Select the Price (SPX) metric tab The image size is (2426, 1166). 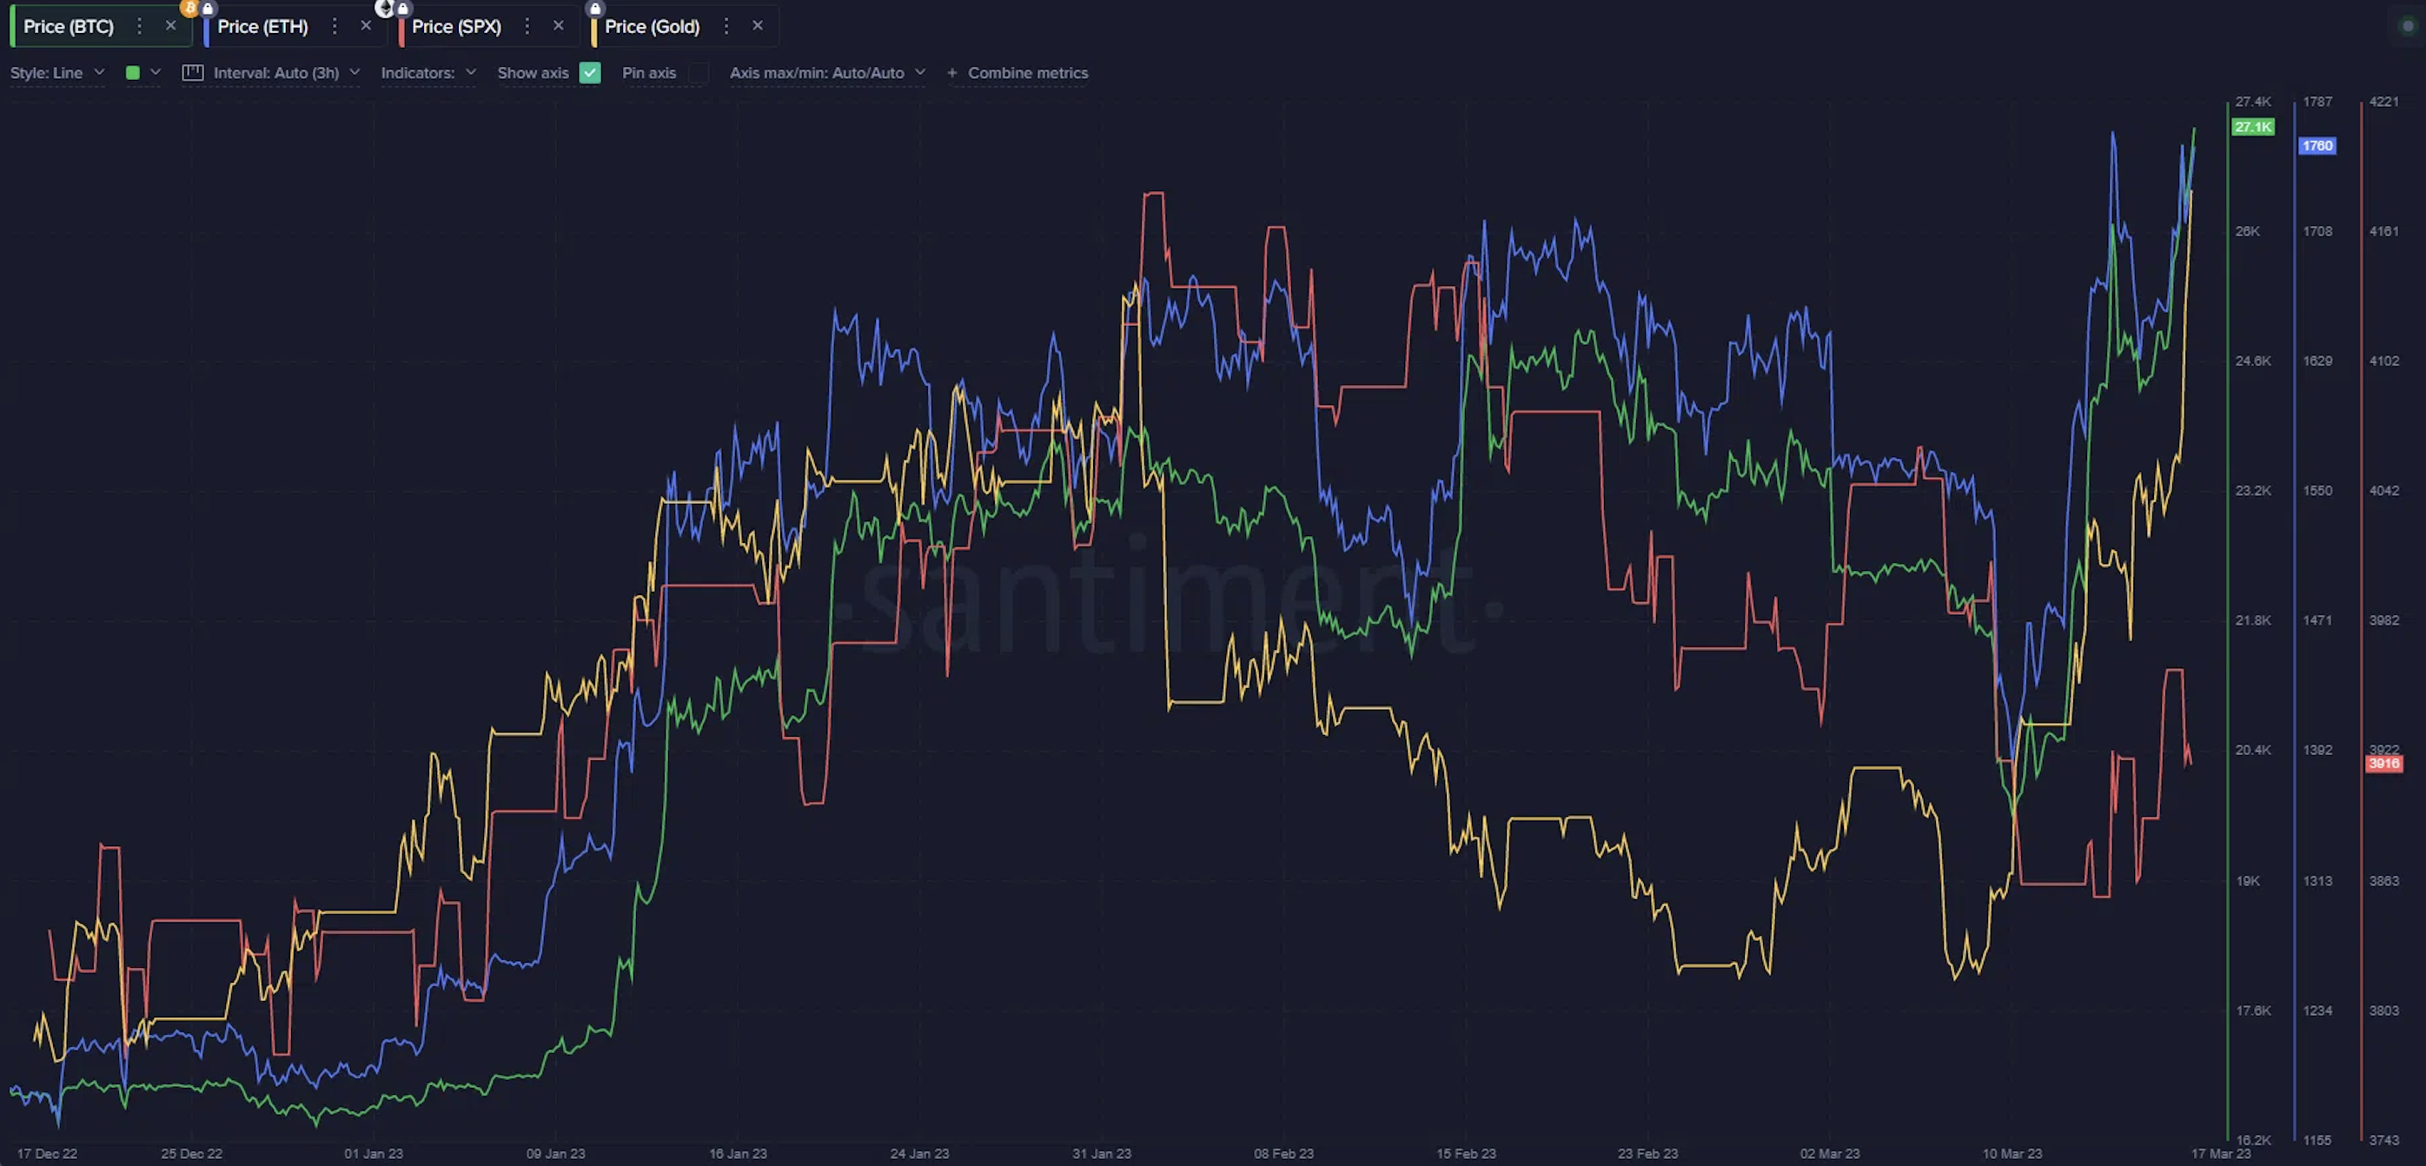pyautogui.click(x=456, y=26)
